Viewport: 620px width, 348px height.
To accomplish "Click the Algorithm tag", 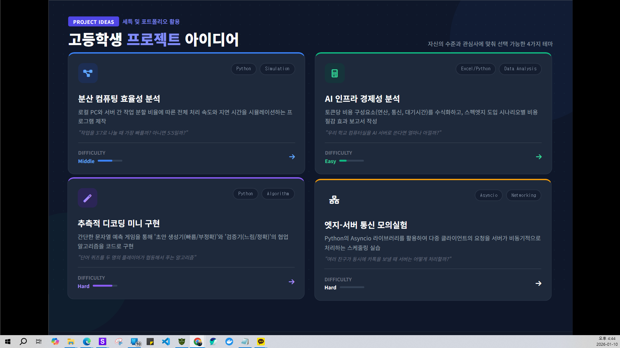I will (x=278, y=194).
